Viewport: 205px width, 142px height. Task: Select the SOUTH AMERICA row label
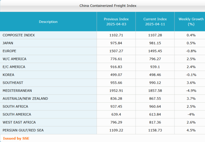point(17,114)
